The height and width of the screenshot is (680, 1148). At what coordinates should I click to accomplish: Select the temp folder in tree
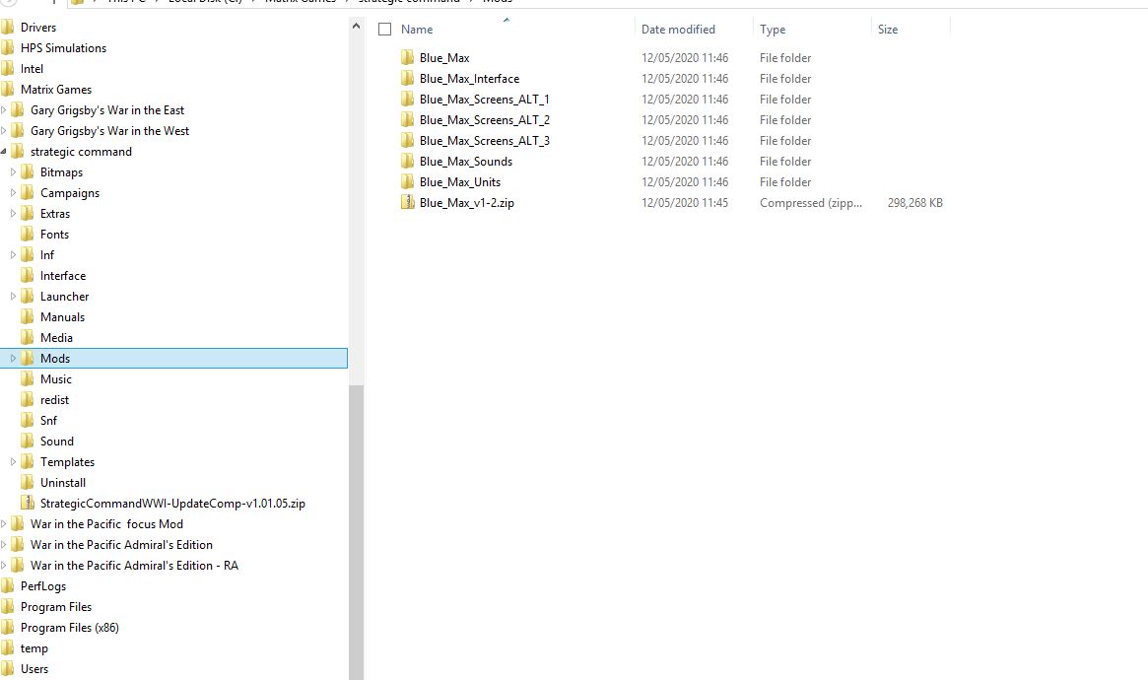tap(34, 648)
